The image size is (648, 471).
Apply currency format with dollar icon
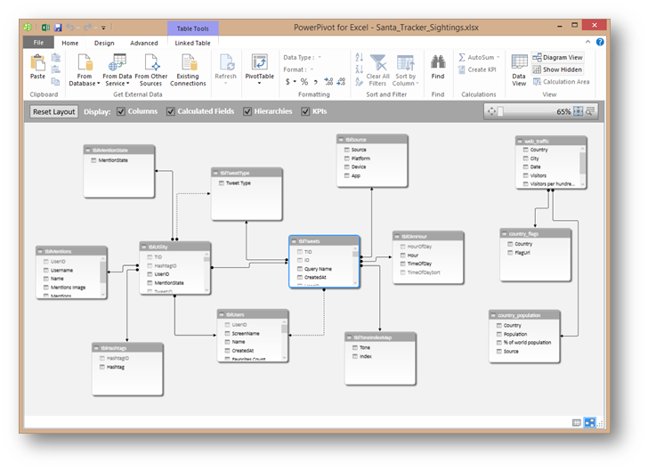tap(288, 82)
